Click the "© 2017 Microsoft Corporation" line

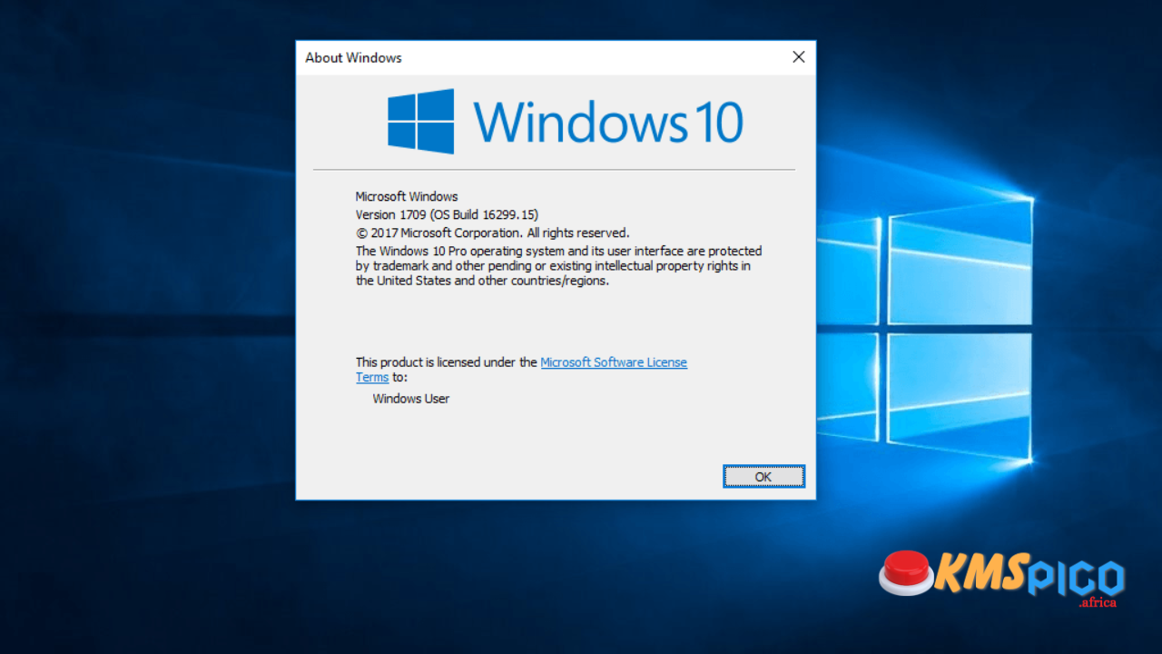(x=492, y=233)
